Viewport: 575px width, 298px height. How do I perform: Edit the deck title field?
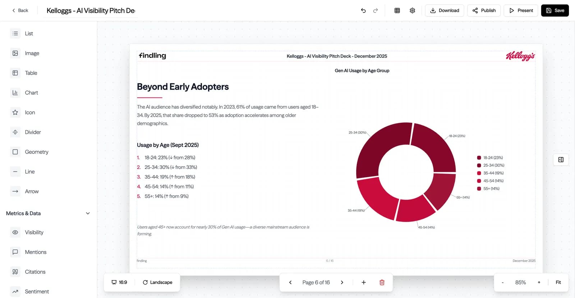click(91, 10)
